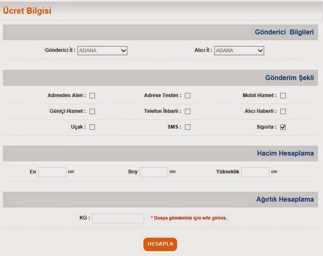The image size is (323, 256).
Task: Enable the Adrese Teslim checkbox
Action: 187,96
